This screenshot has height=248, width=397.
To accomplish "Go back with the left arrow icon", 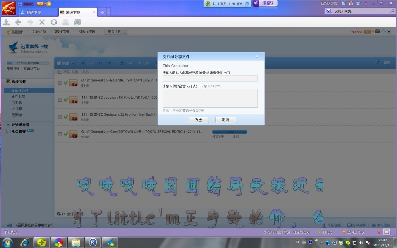I will point(18,22).
